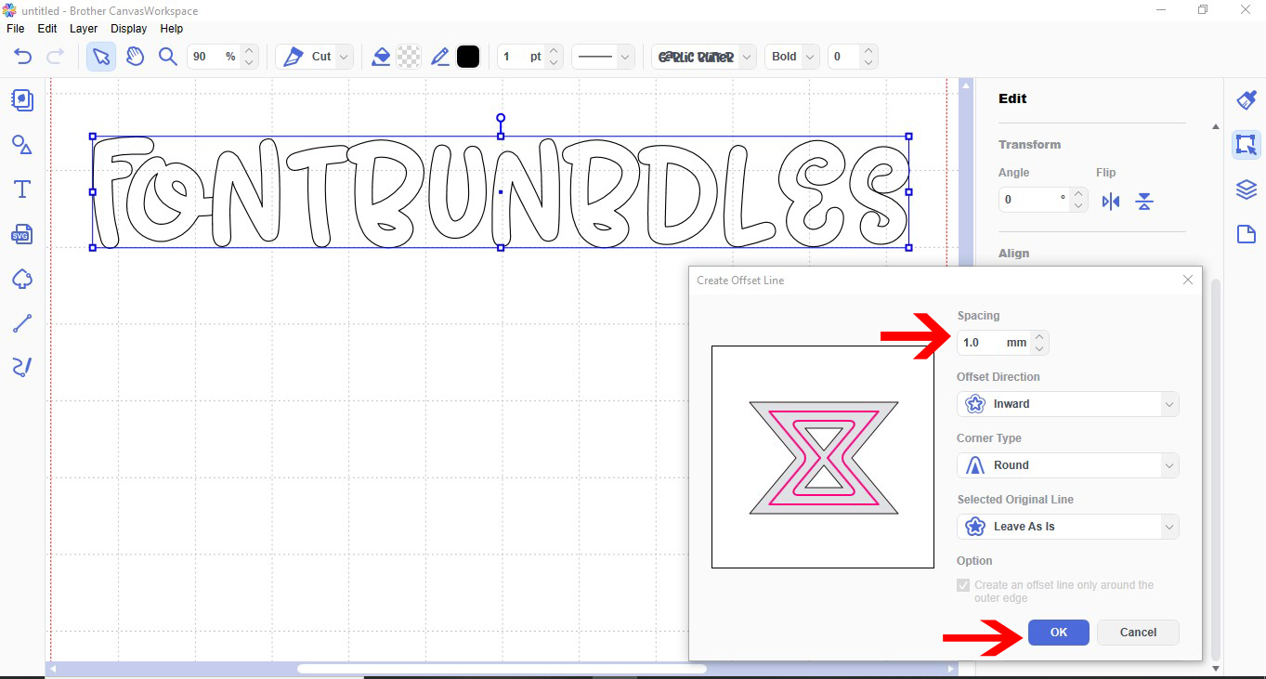The width and height of the screenshot is (1266, 679).
Task: Increase the line width pt stepper
Action: [x=554, y=51]
